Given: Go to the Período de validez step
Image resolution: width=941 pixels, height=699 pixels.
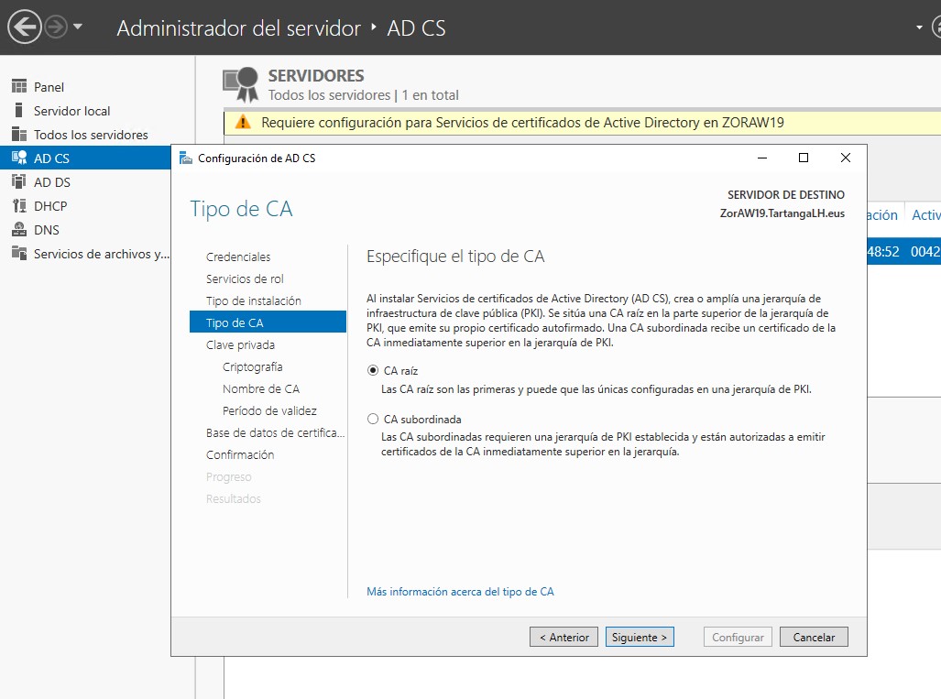Looking at the screenshot, I should tap(268, 411).
